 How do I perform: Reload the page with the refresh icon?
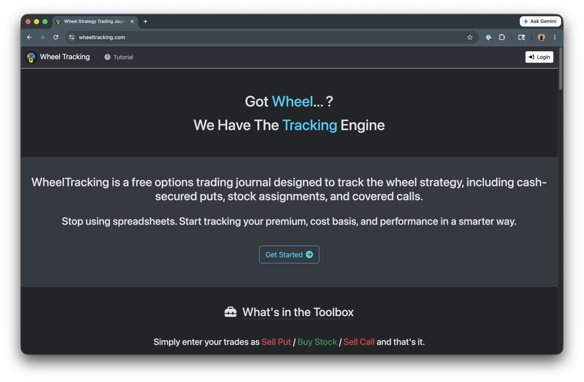(56, 37)
